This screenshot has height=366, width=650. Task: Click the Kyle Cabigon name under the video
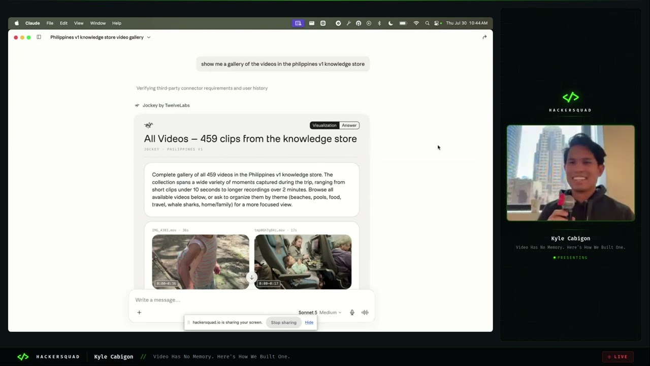(x=571, y=238)
